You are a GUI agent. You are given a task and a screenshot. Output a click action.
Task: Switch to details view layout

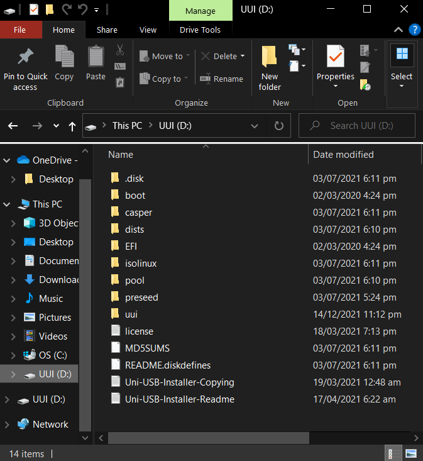(x=392, y=453)
